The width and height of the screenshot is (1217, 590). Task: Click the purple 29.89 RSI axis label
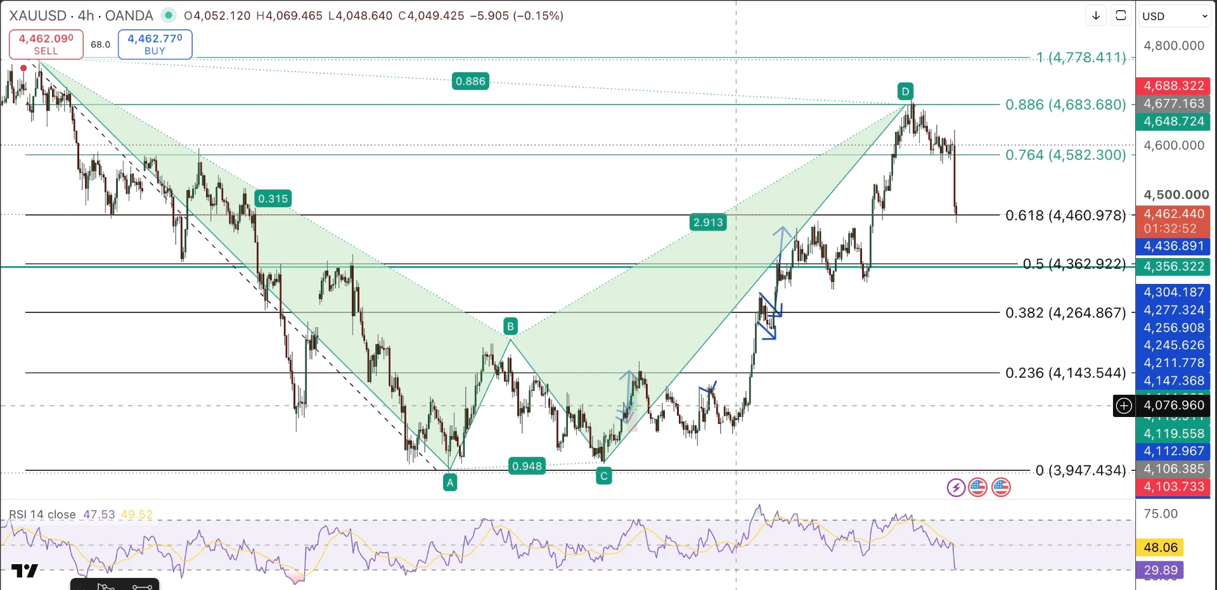pyautogui.click(x=1161, y=570)
